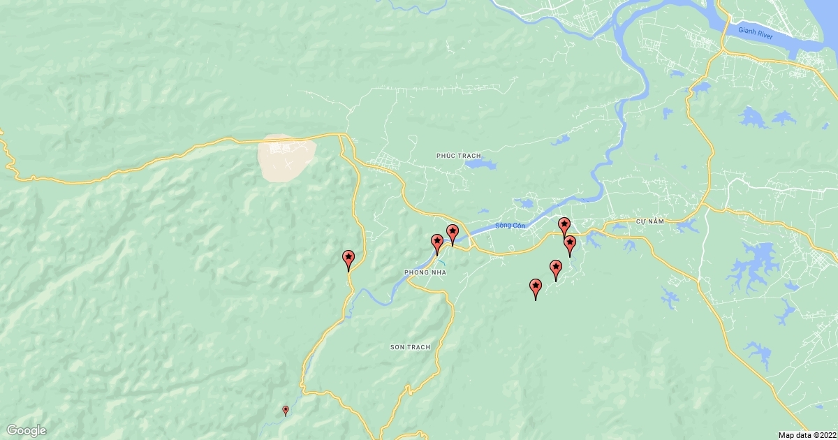
Task: Click the Gianh River label
Action: [756, 34]
